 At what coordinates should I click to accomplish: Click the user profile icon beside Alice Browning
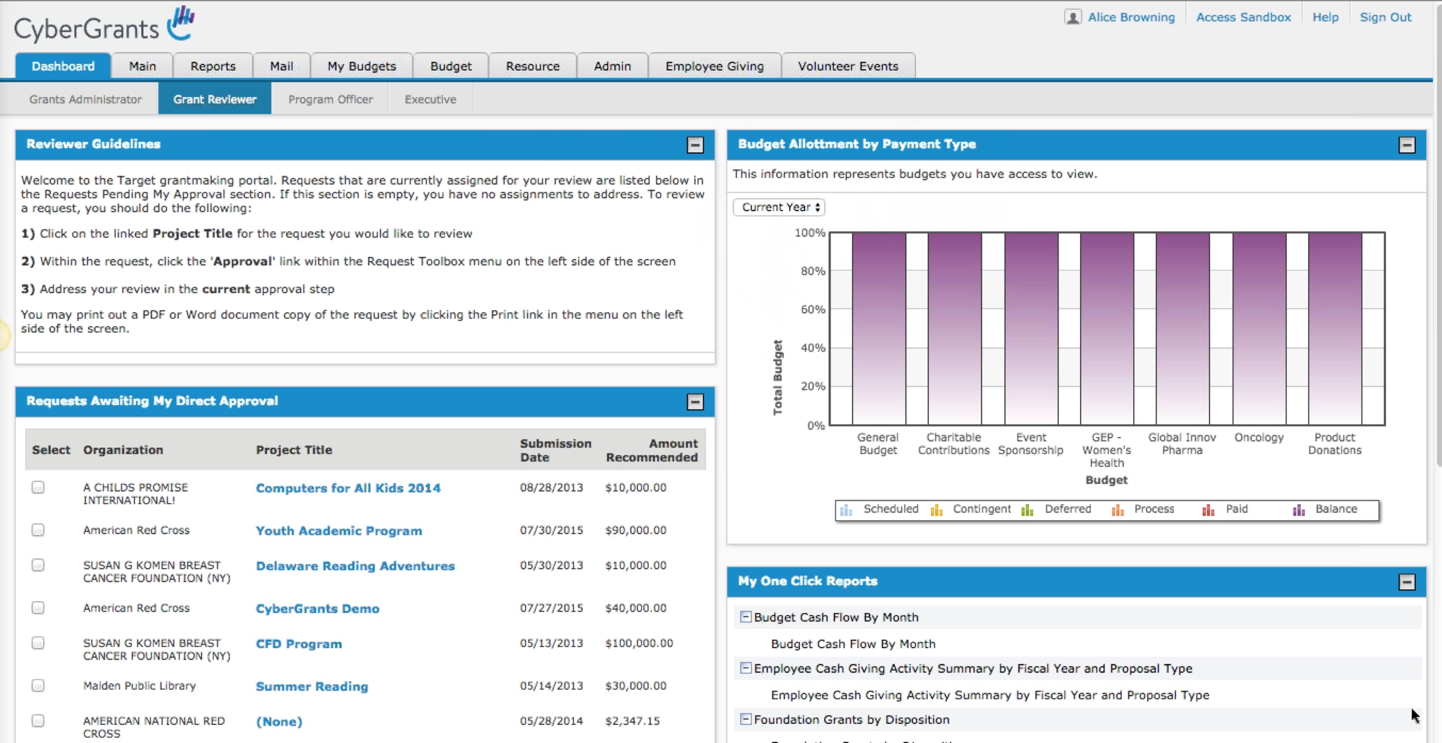(x=1072, y=18)
